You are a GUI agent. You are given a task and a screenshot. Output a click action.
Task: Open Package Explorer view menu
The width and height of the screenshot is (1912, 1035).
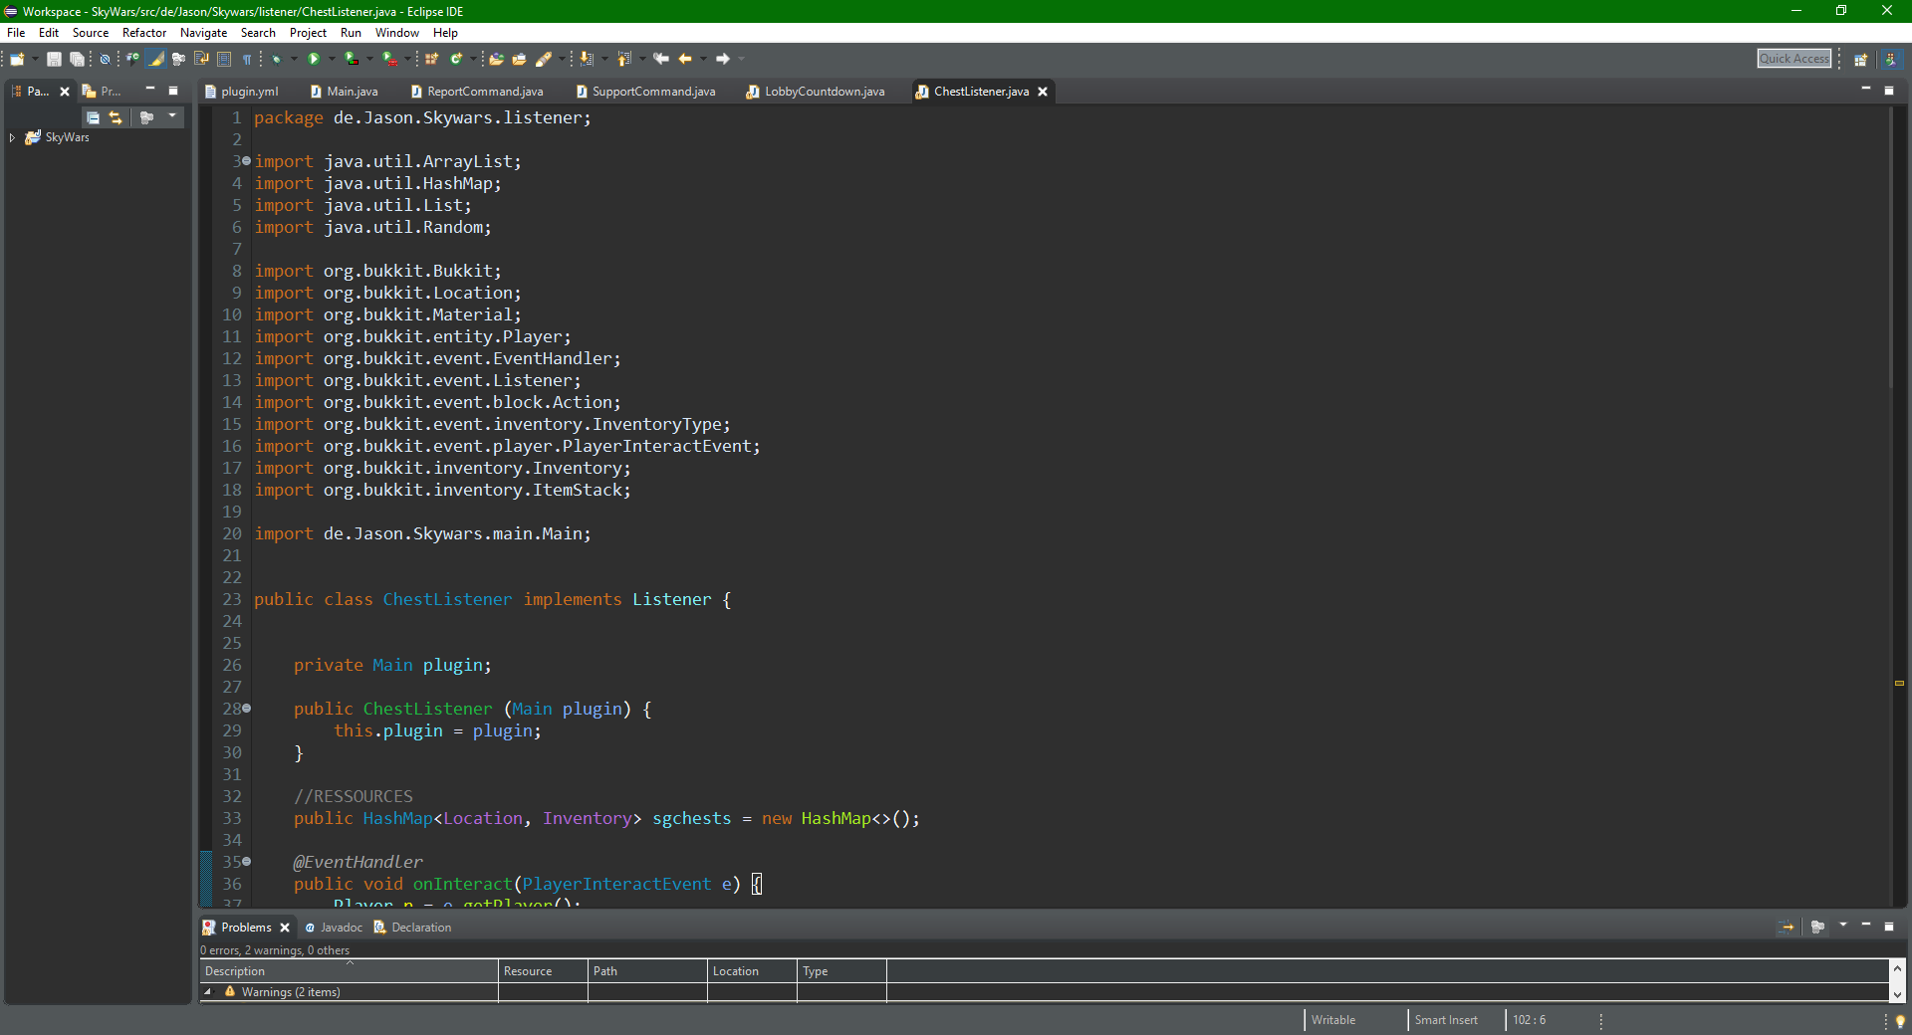[x=172, y=116]
